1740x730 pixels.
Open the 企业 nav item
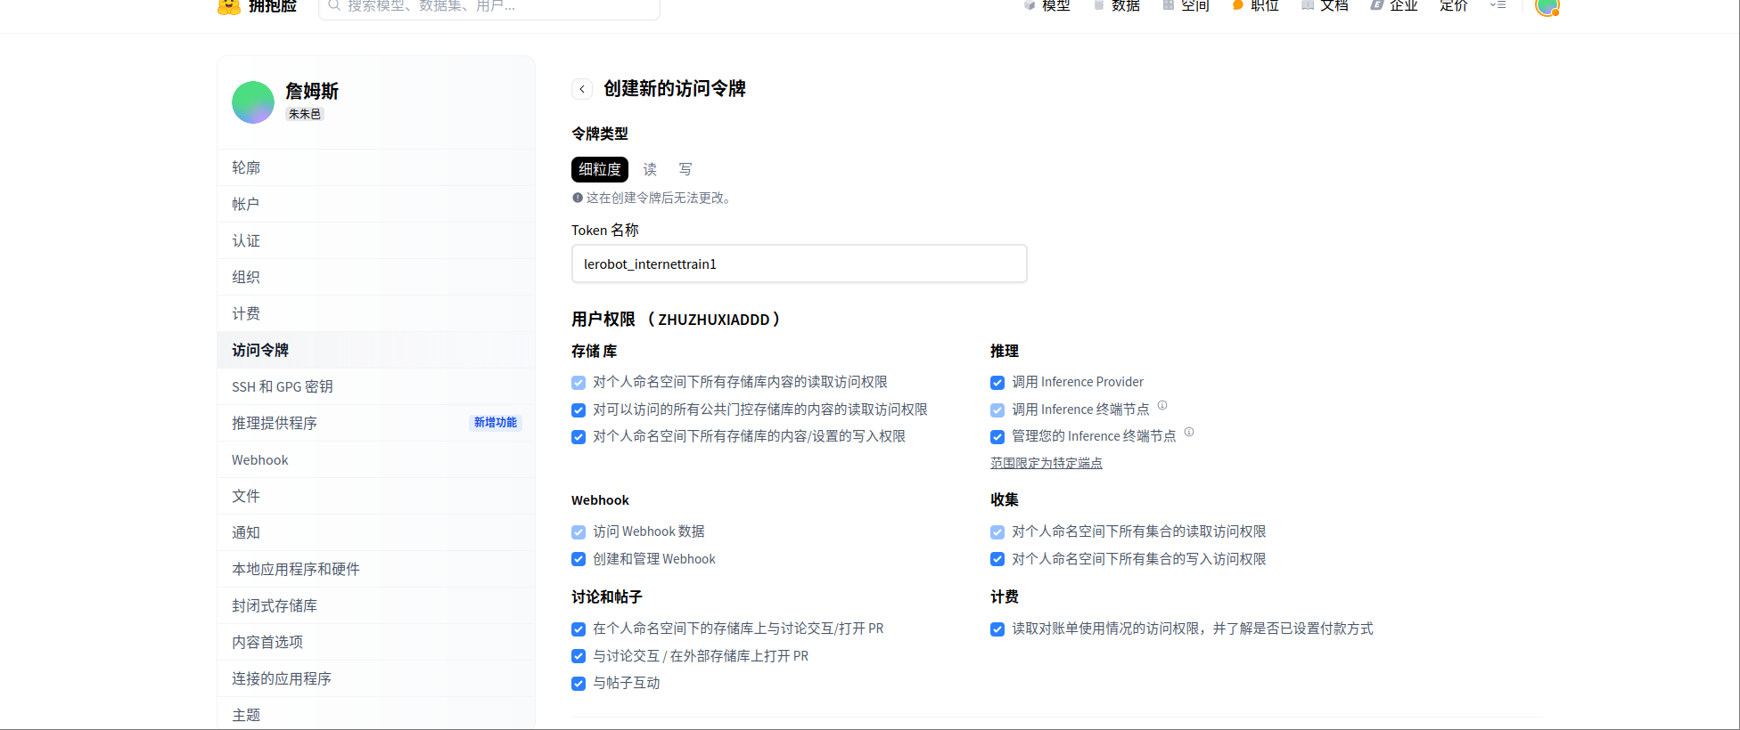1394,5
